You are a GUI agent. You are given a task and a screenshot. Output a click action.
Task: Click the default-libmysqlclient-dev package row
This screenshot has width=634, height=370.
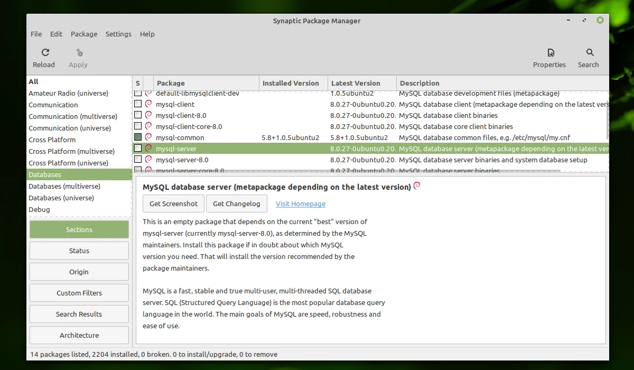(370, 94)
